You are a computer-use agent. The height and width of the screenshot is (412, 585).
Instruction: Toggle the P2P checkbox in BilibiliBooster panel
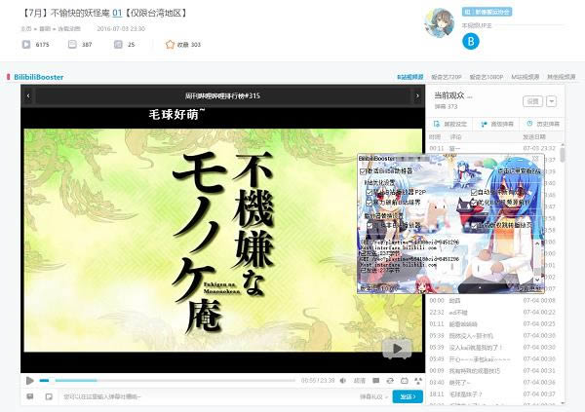[370, 192]
